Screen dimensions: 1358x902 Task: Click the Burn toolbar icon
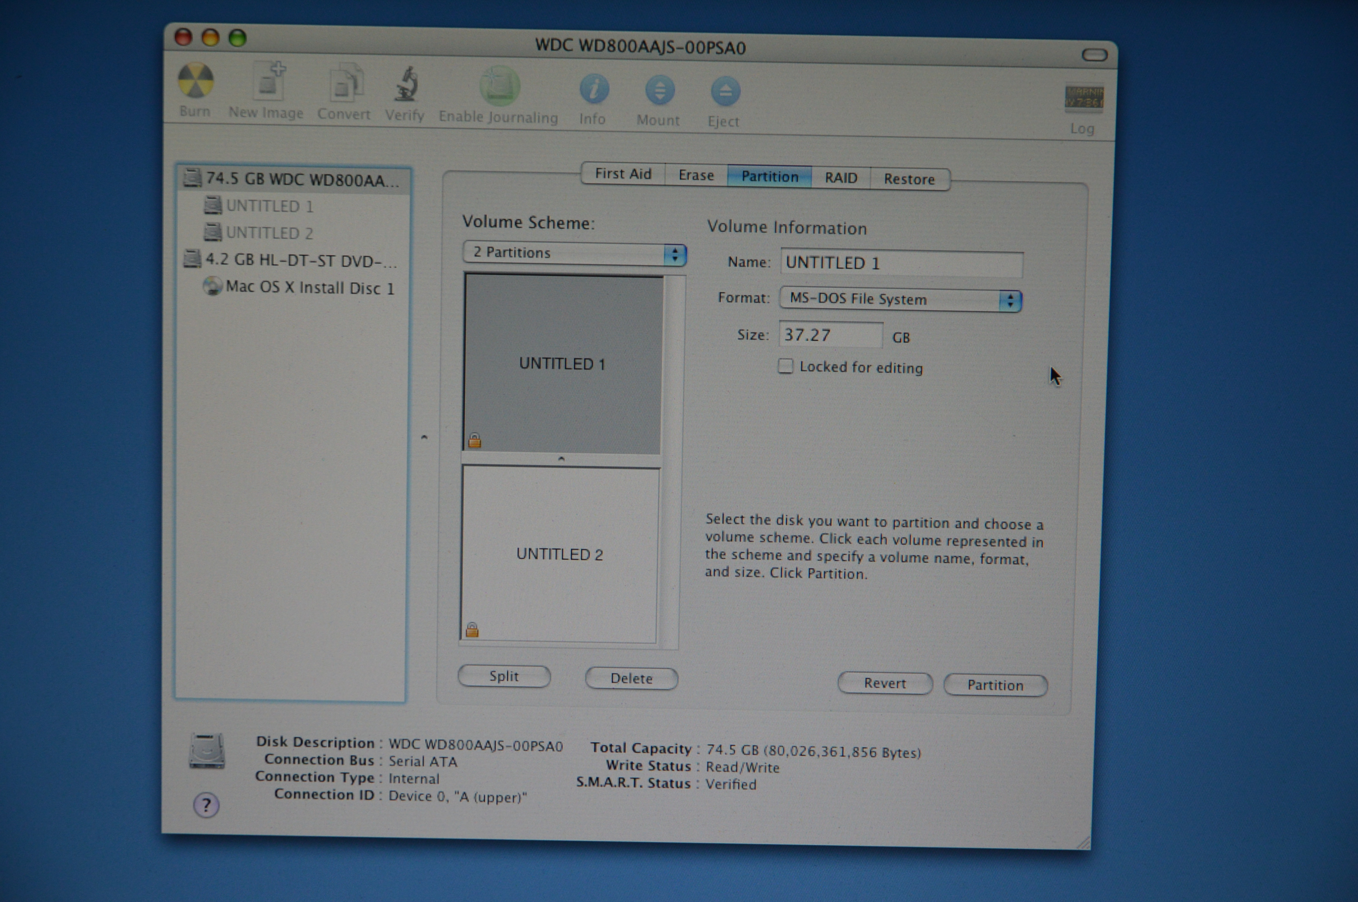coord(196,81)
